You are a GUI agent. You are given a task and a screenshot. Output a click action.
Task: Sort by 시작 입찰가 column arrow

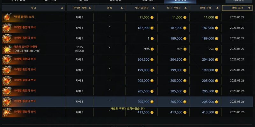[154, 8]
